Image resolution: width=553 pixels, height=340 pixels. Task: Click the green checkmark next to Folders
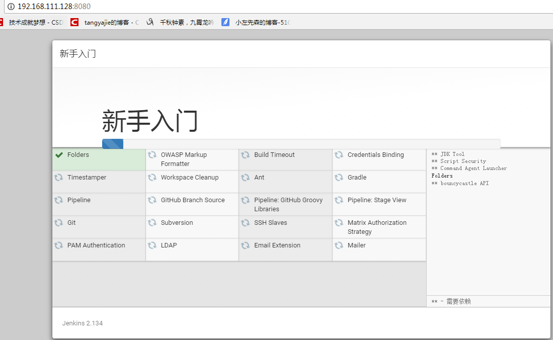tap(59, 155)
